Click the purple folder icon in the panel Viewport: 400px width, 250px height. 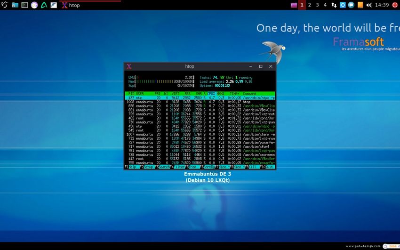[294, 5]
